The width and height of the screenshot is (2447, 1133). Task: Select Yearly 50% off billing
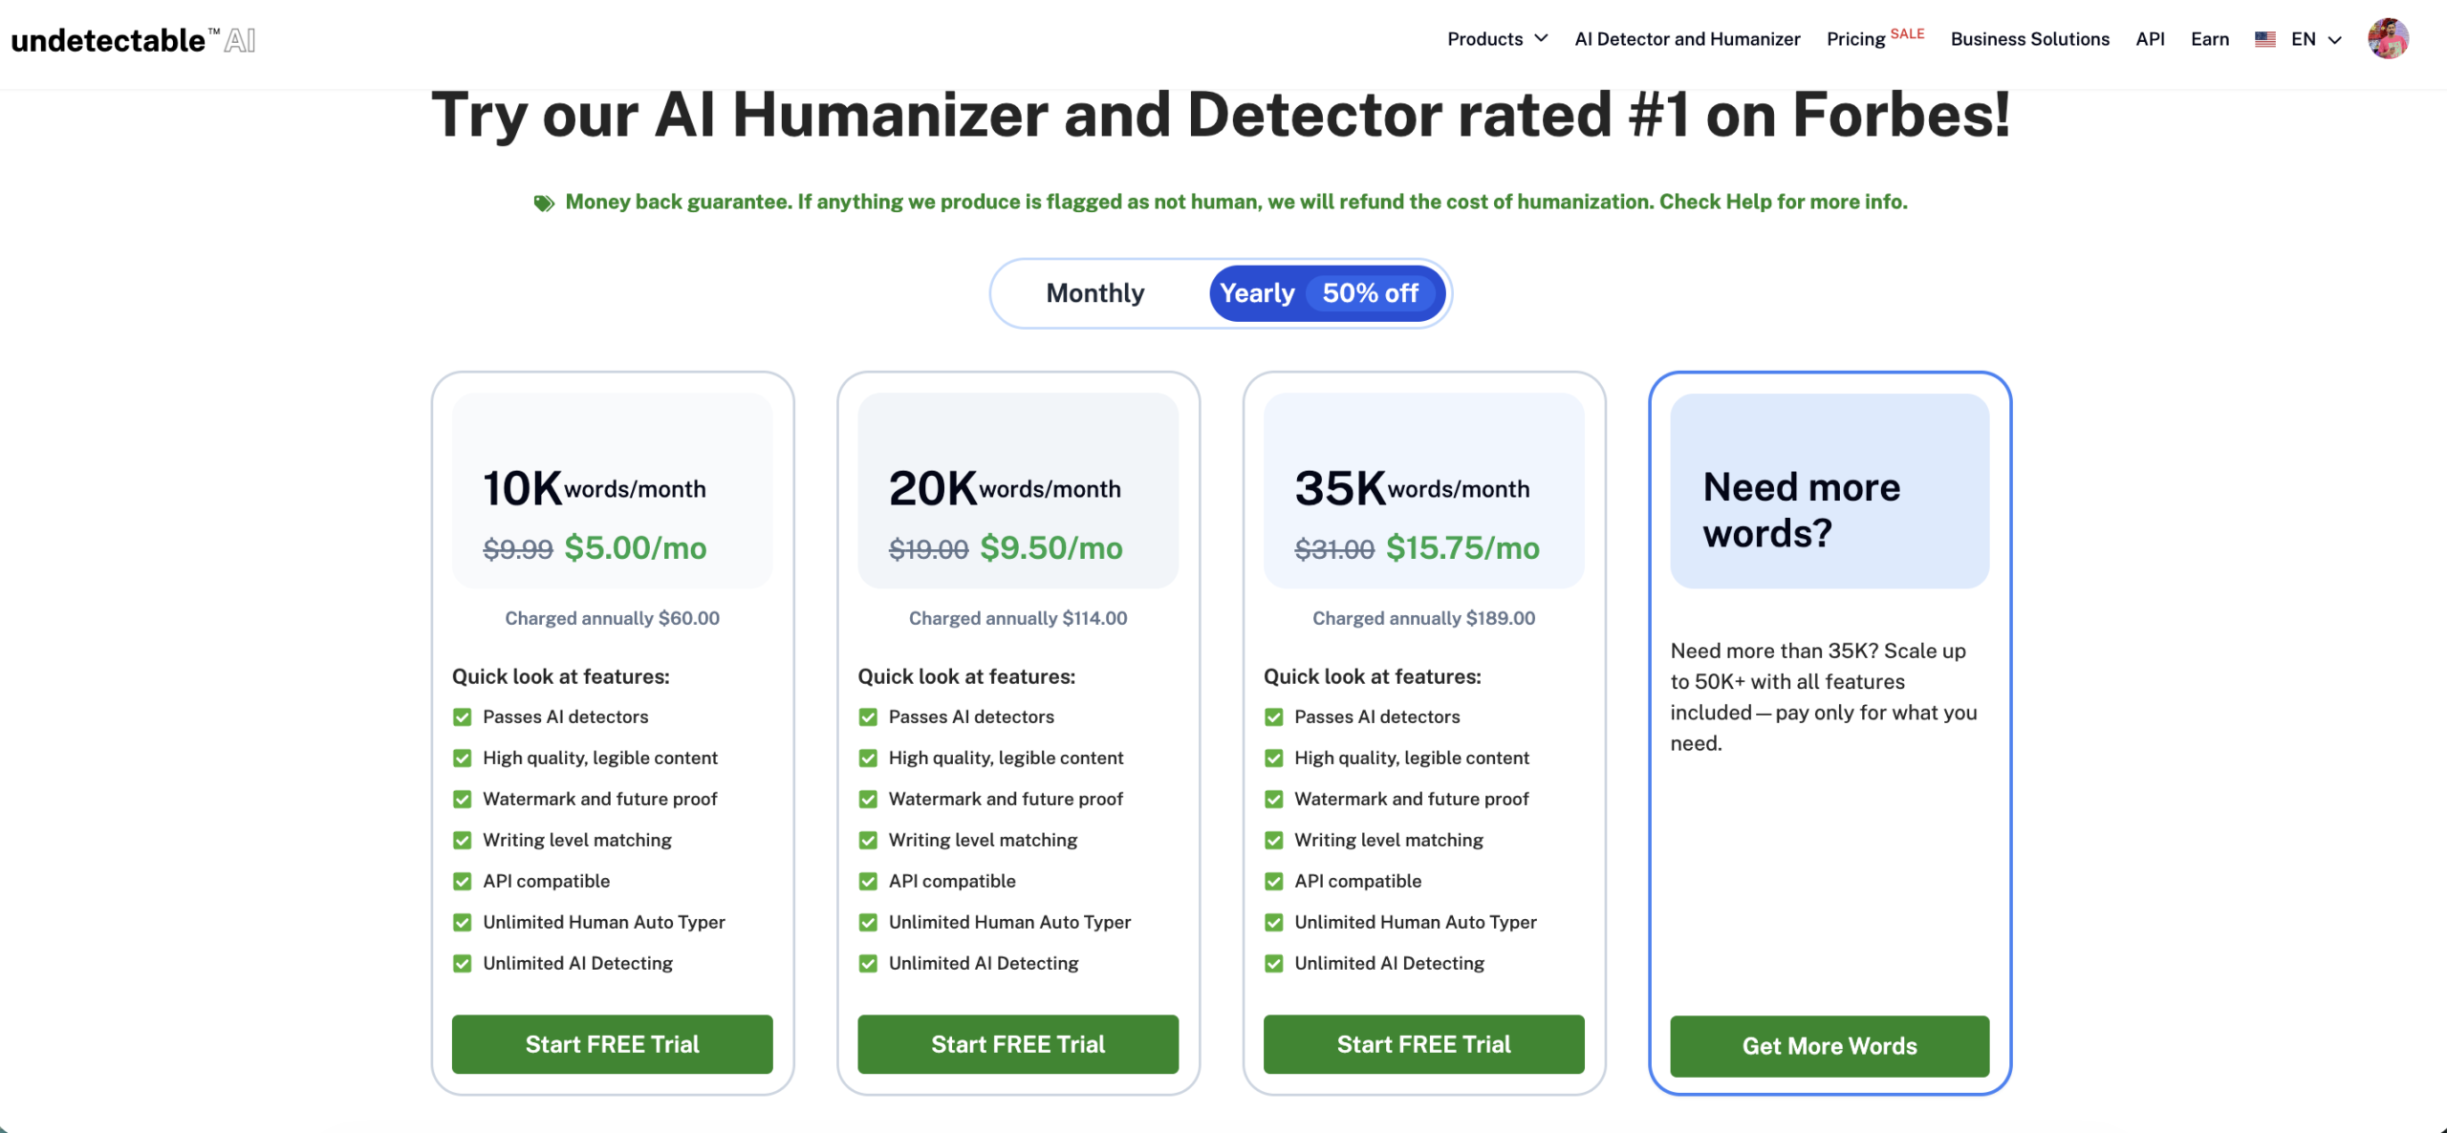pyautogui.click(x=1327, y=293)
